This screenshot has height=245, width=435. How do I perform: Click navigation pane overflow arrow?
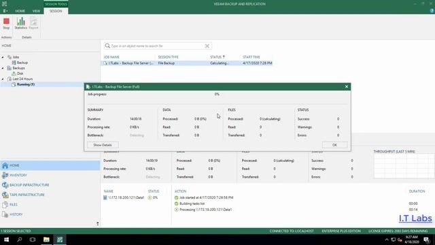pyautogui.click(x=97, y=224)
